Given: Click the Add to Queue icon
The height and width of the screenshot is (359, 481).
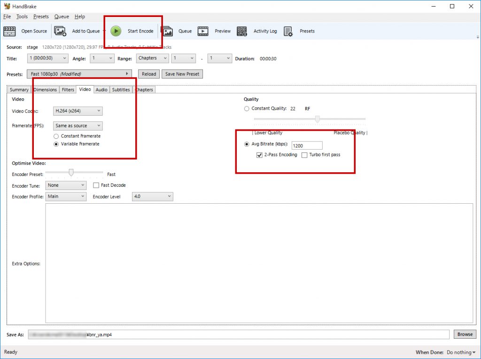Looking at the screenshot, I should pyautogui.click(x=60, y=31).
